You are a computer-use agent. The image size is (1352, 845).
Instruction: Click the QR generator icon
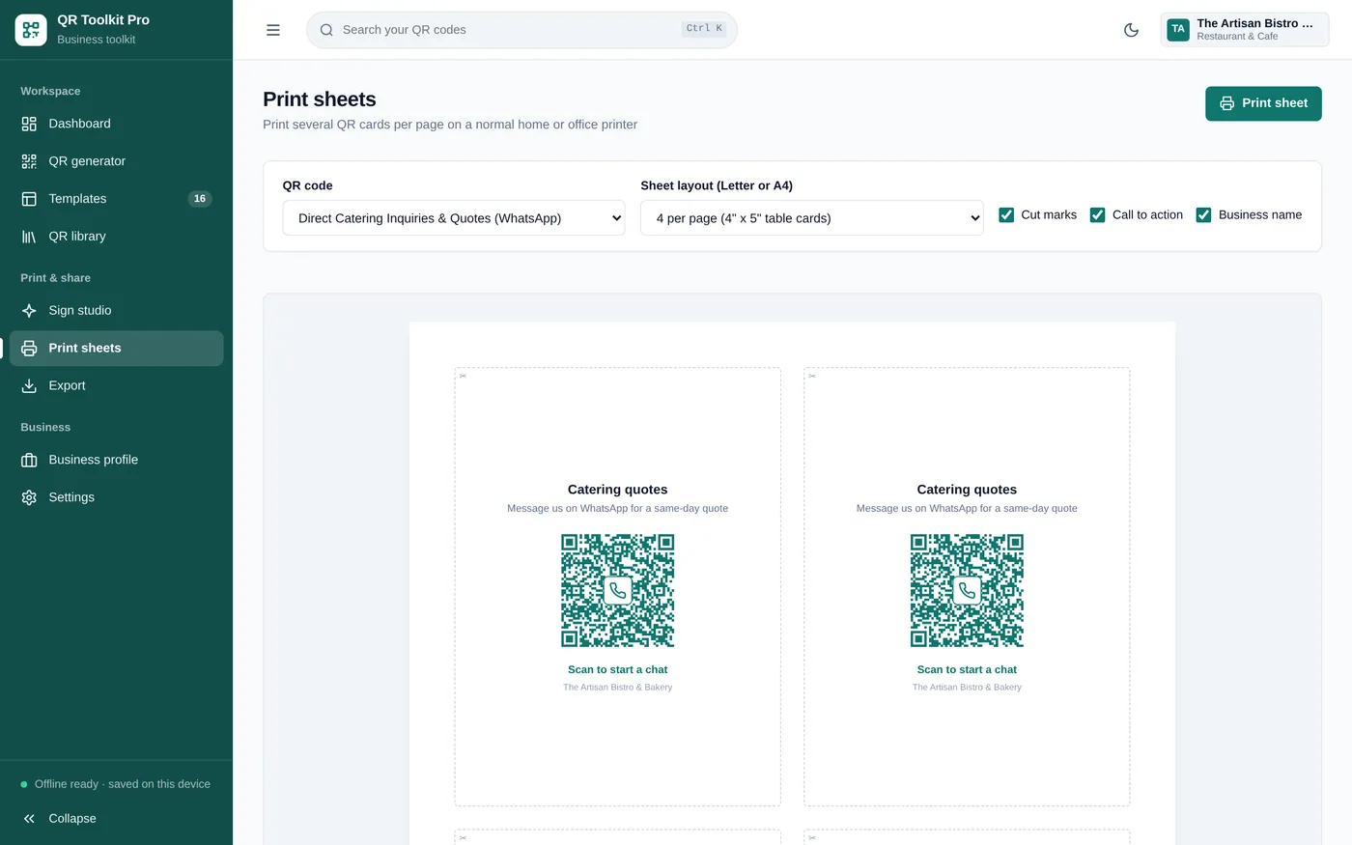point(29,161)
